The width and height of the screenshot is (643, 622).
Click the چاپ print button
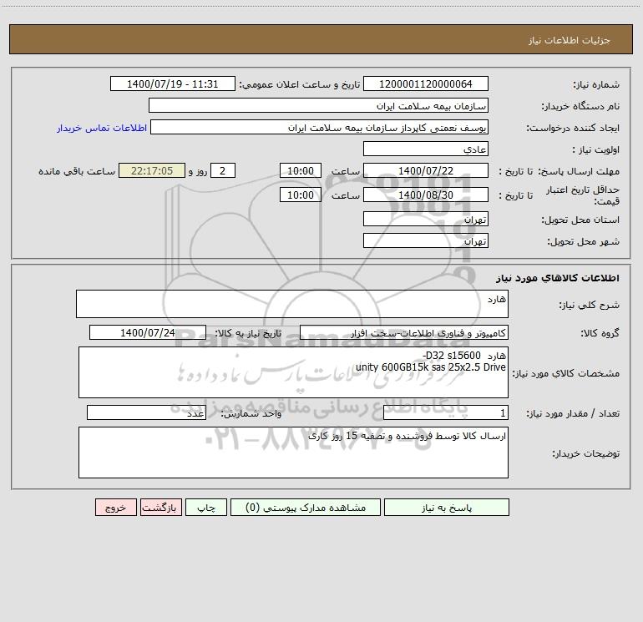pos(206,507)
